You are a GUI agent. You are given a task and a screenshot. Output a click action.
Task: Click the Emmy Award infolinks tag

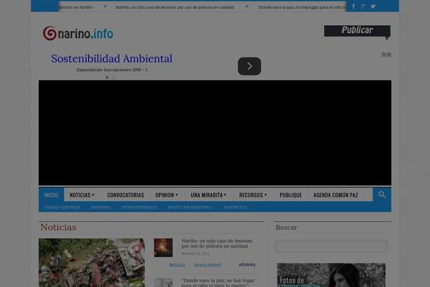click(x=208, y=265)
